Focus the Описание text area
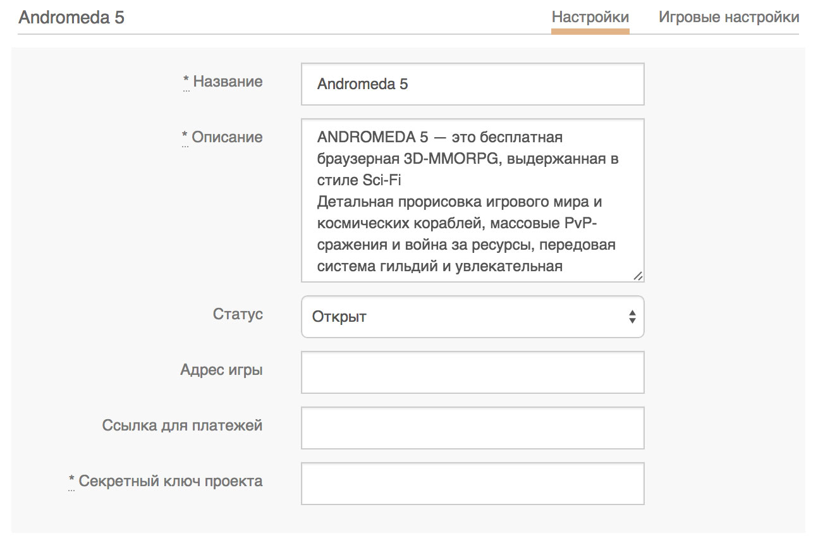Image resolution: width=818 pixels, height=538 pixels. 472,200
